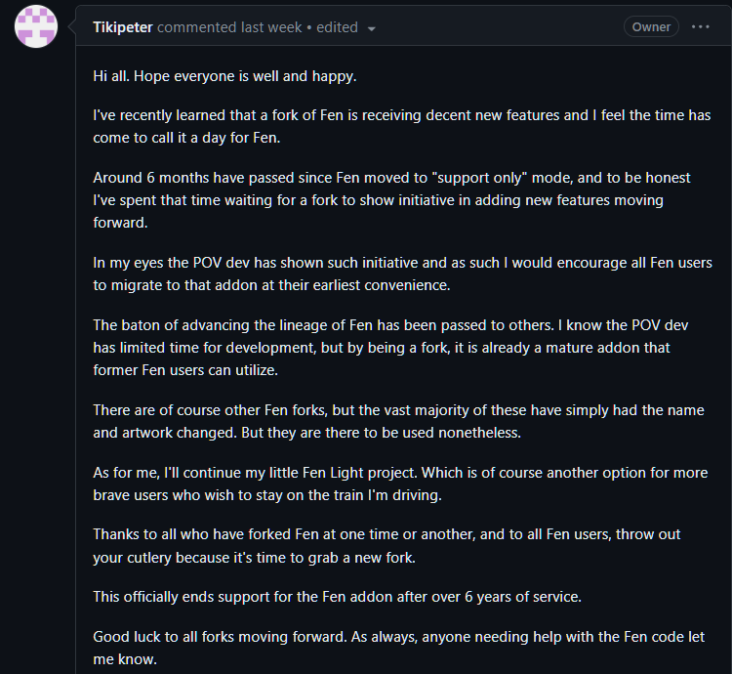Click the 'There are of course other Fen forks' paragraph
The image size is (732, 674).
[x=398, y=421]
